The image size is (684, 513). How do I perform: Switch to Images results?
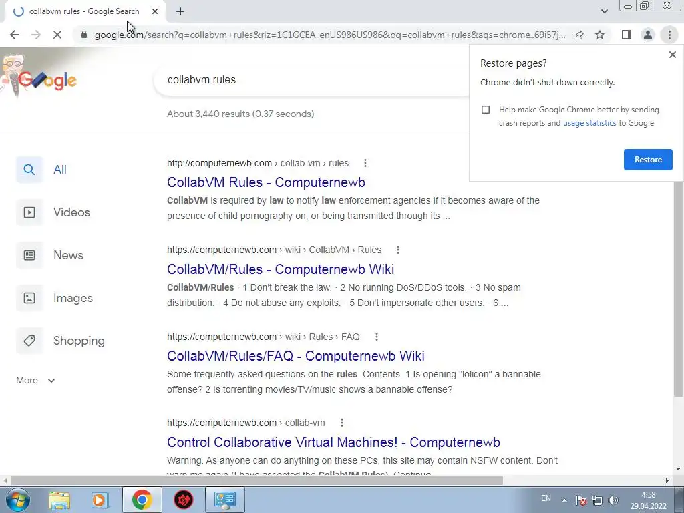[55, 298]
